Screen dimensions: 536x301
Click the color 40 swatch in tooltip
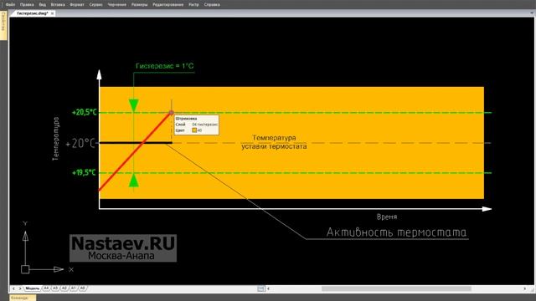pos(194,130)
